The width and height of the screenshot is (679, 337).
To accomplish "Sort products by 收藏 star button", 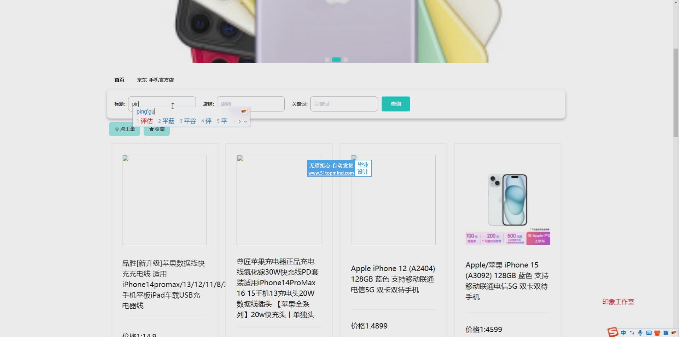I will click(x=157, y=129).
